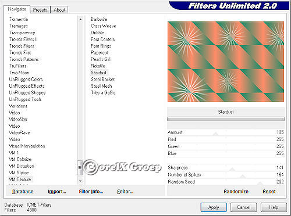Adjust the Red color slider
The width and height of the screenshot is (291, 216).
226,139
